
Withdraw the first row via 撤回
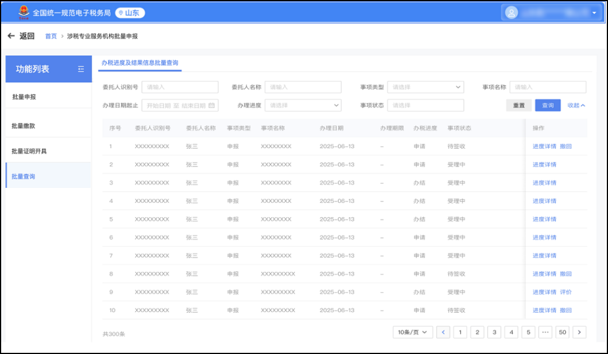point(565,146)
